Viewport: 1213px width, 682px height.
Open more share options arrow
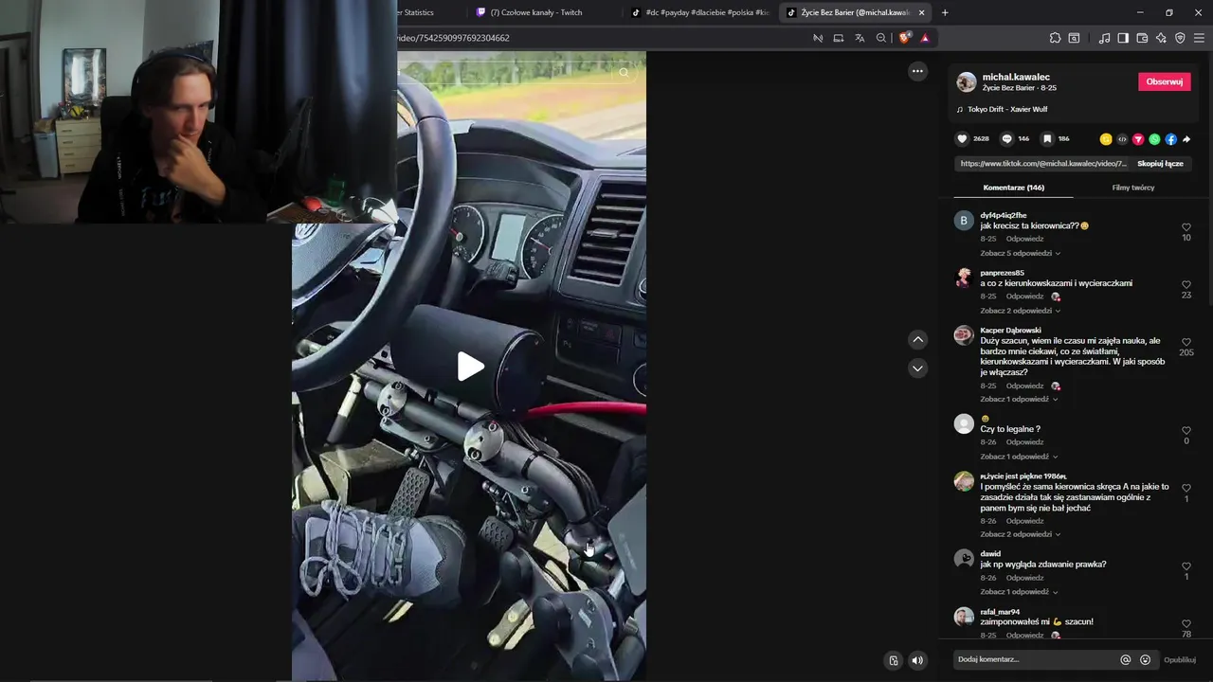click(x=1186, y=139)
